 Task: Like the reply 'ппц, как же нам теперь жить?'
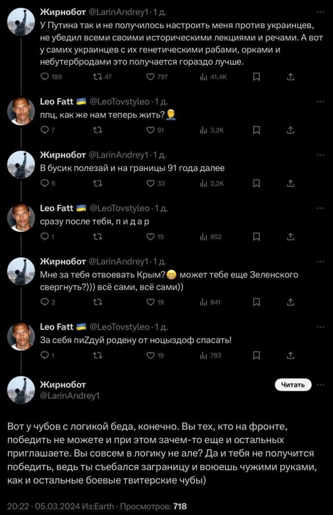(x=150, y=130)
